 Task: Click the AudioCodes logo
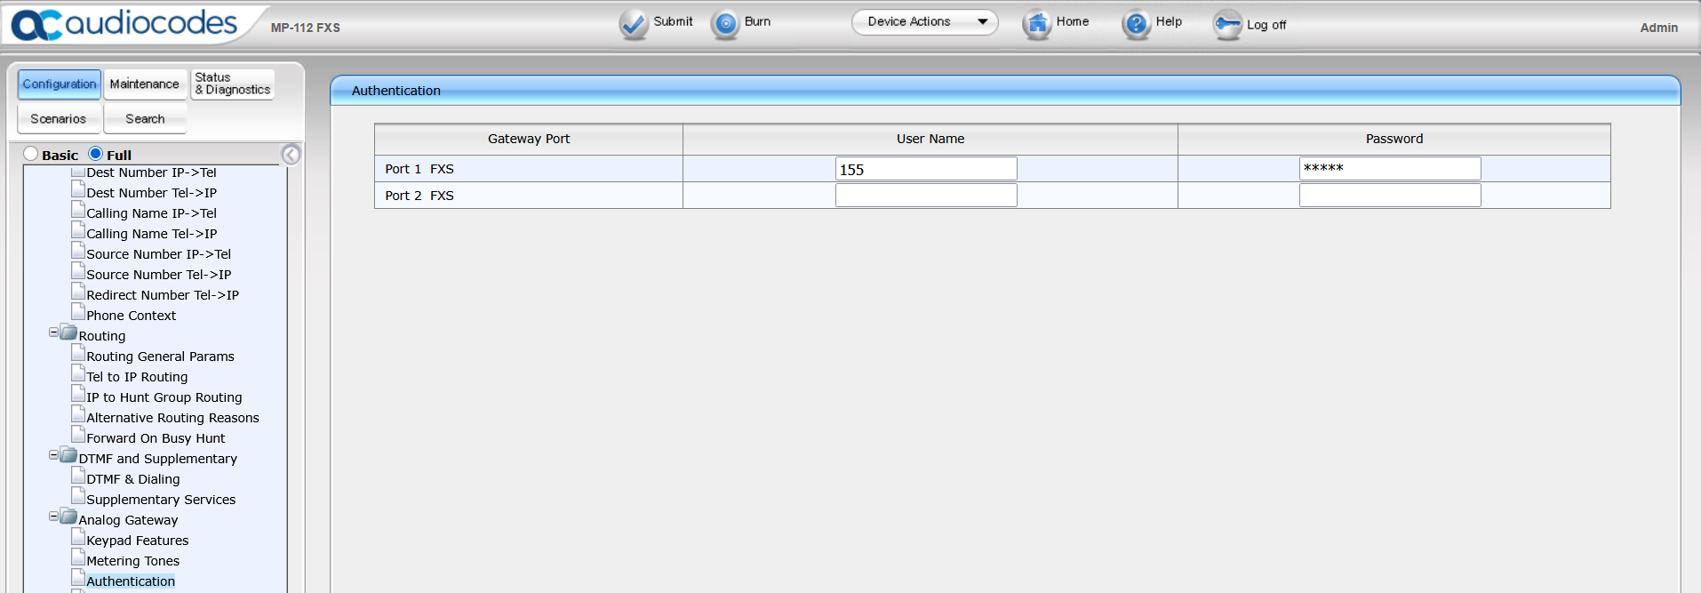124,24
